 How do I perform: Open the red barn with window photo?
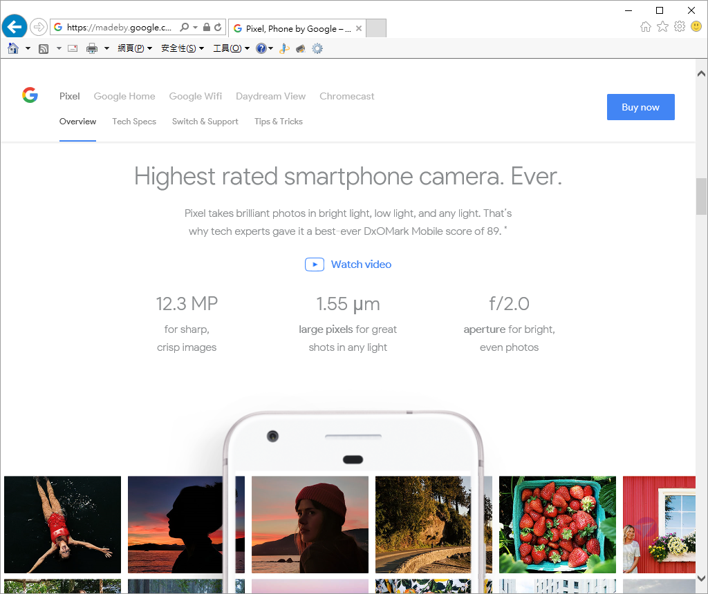659,524
